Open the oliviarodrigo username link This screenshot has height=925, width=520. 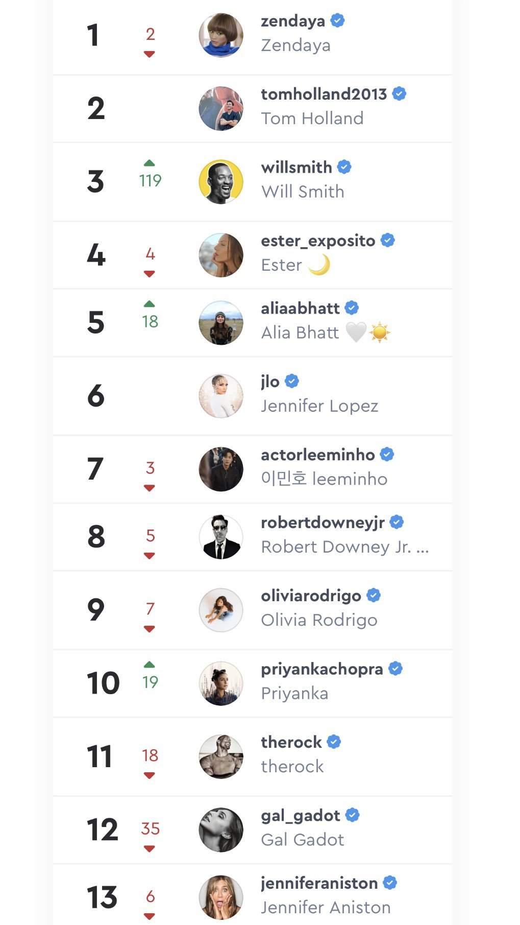(311, 596)
